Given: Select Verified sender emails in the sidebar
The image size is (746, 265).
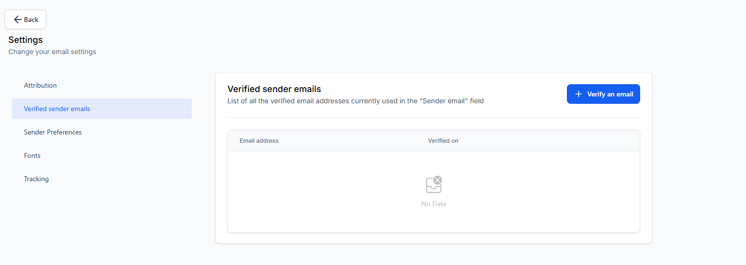Looking at the screenshot, I should coord(57,109).
